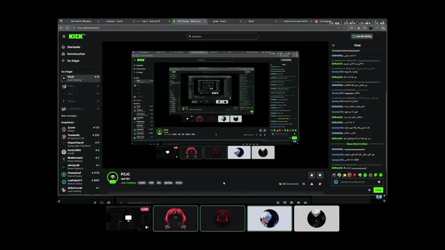Open recommended channel AkikoYuzuki

[x=80, y=189]
